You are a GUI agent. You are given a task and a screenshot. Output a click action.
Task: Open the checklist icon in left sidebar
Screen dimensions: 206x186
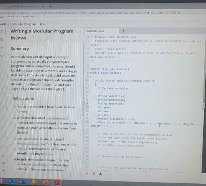click(x=1, y=39)
